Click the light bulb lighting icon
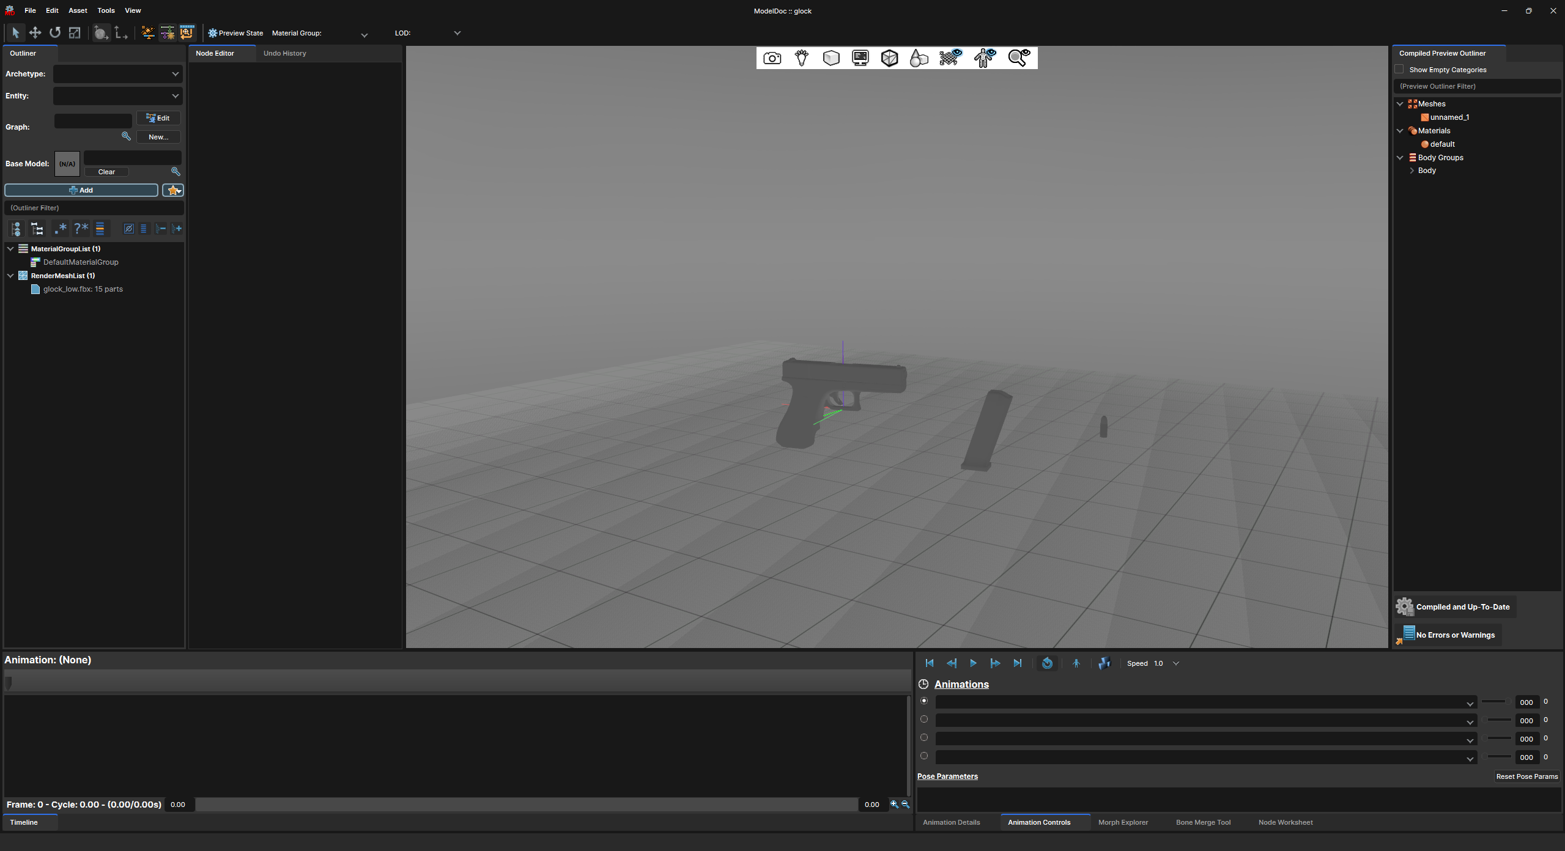Viewport: 1565px width, 851px height. tap(801, 58)
